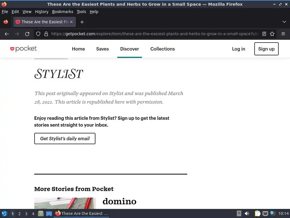Open the History menu
This screenshot has width=290, height=218.
(42, 12)
